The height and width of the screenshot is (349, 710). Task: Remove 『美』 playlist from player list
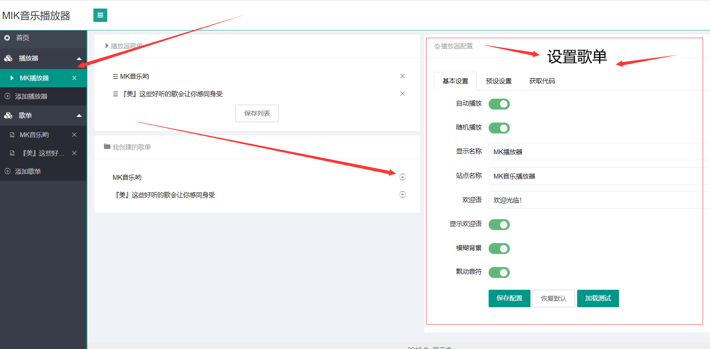click(402, 94)
